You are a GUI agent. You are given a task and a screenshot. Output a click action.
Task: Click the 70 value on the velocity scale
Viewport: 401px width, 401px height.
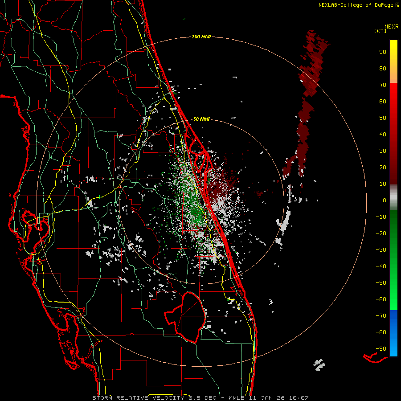383,85
